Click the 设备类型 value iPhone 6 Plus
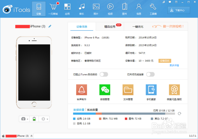 point(92,38)
